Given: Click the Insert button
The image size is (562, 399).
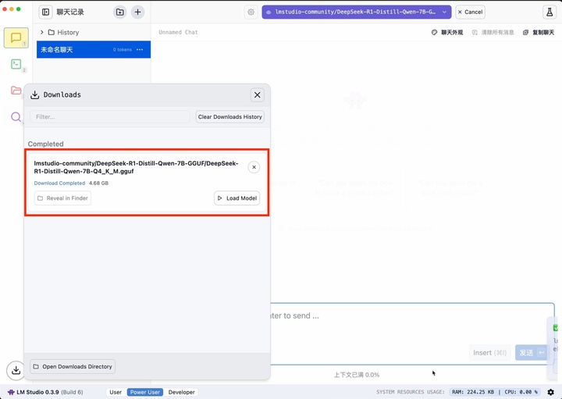Looking at the screenshot, I should (489, 353).
